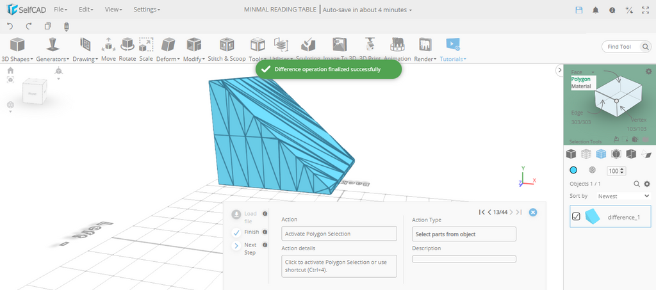Select the Move tool
Screen dimensions: 656x290
coord(108,48)
